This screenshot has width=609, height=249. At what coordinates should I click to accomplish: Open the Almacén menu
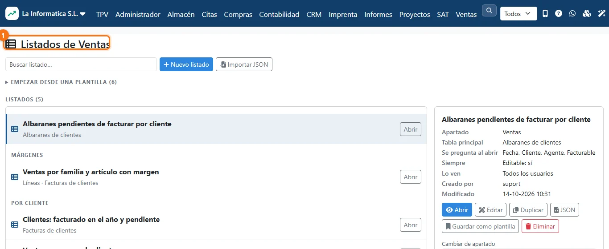tap(181, 14)
